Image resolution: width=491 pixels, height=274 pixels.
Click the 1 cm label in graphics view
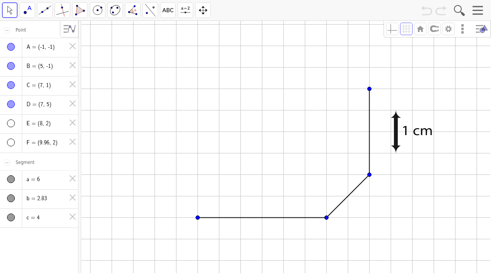point(417,131)
